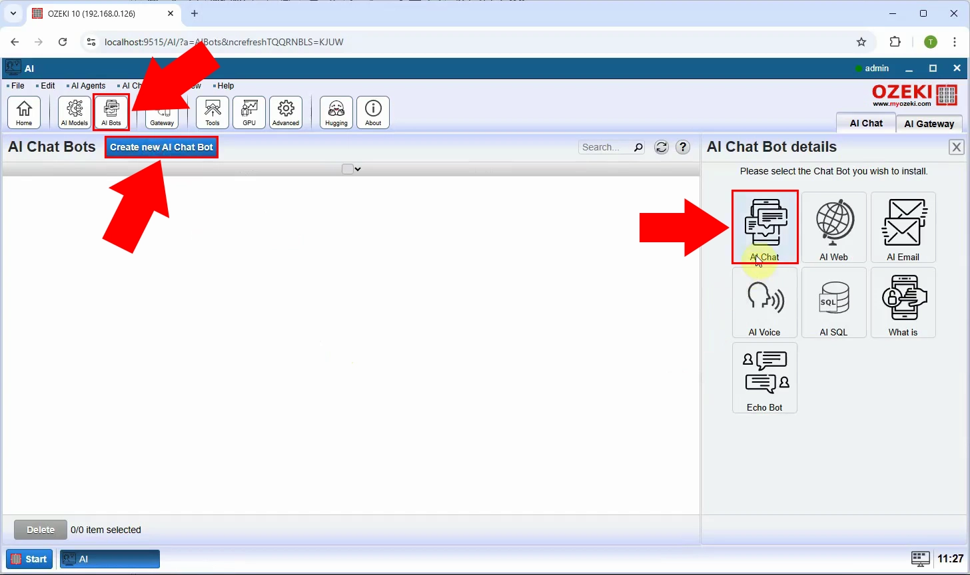Image resolution: width=970 pixels, height=575 pixels.
Task: Choose the AI Chat bot type
Action: (x=765, y=227)
